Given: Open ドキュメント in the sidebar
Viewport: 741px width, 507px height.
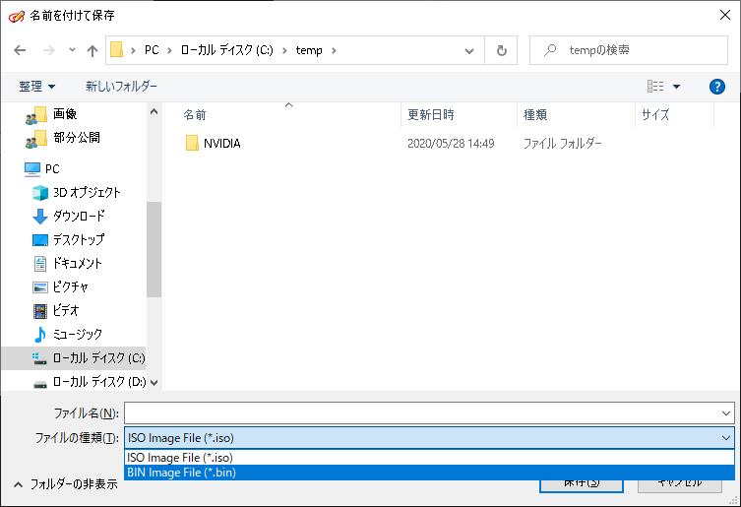Looking at the screenshot, I should (77, 264).
